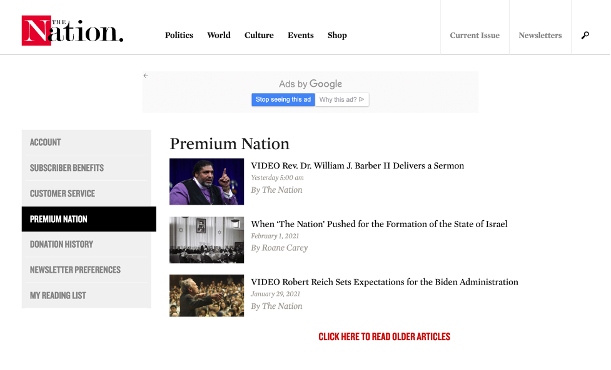611x370 pixels.
Task: Open My Reading List sidebar item
Action: [x=86, y=295]
